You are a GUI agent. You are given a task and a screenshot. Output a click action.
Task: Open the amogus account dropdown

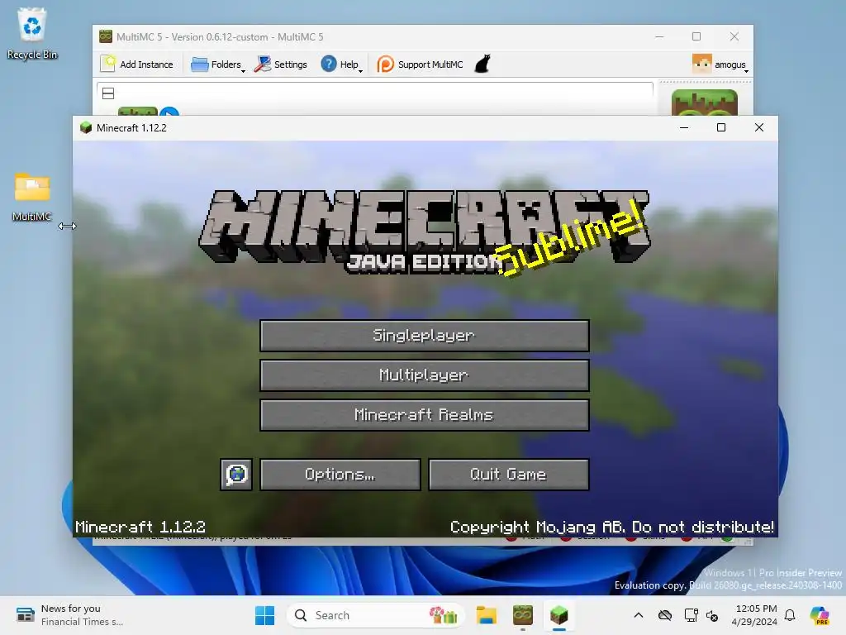point(720,64)
